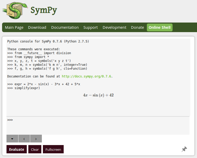Open the Main Page menu item
The image size is (197, 158).
pos(14,27)
